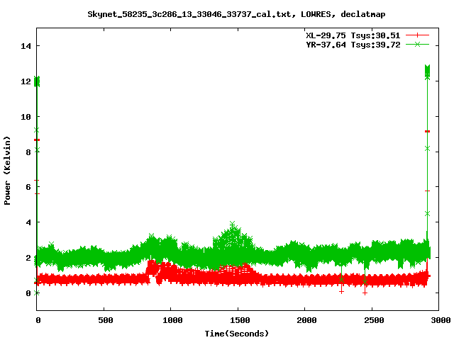Screen dimensions: 454x340
Task: Click the x-axis tick label 500
Action: (106, 320)
